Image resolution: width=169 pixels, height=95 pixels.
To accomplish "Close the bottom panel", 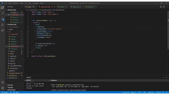I will coord(166,77).
